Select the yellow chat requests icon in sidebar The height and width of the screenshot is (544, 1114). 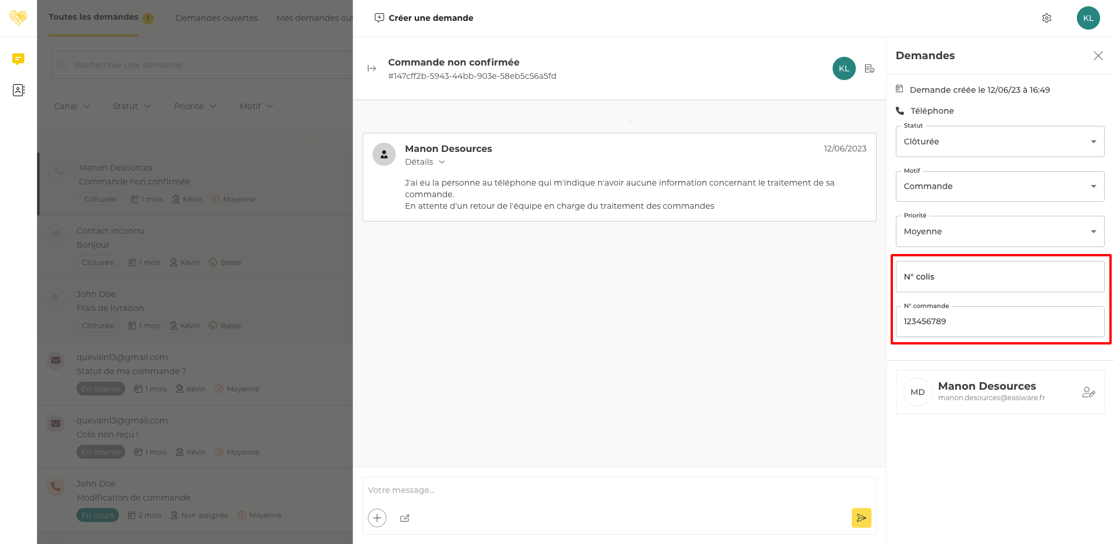pyautogui.click(x=19, y=59)
